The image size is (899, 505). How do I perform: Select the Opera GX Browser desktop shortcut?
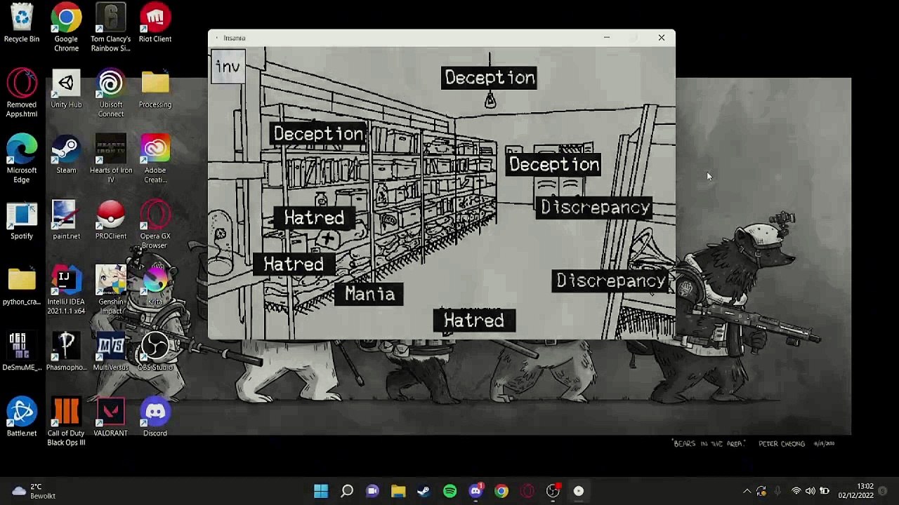[155, 225]
